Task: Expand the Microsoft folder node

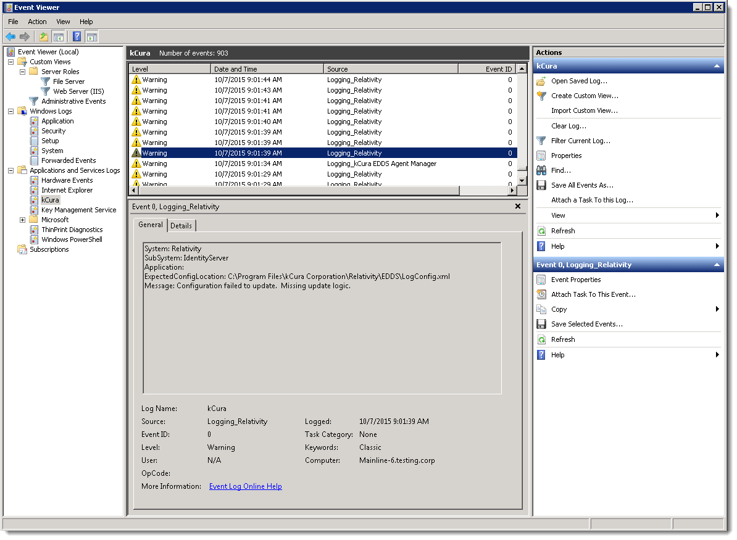Action: point(23,220)
